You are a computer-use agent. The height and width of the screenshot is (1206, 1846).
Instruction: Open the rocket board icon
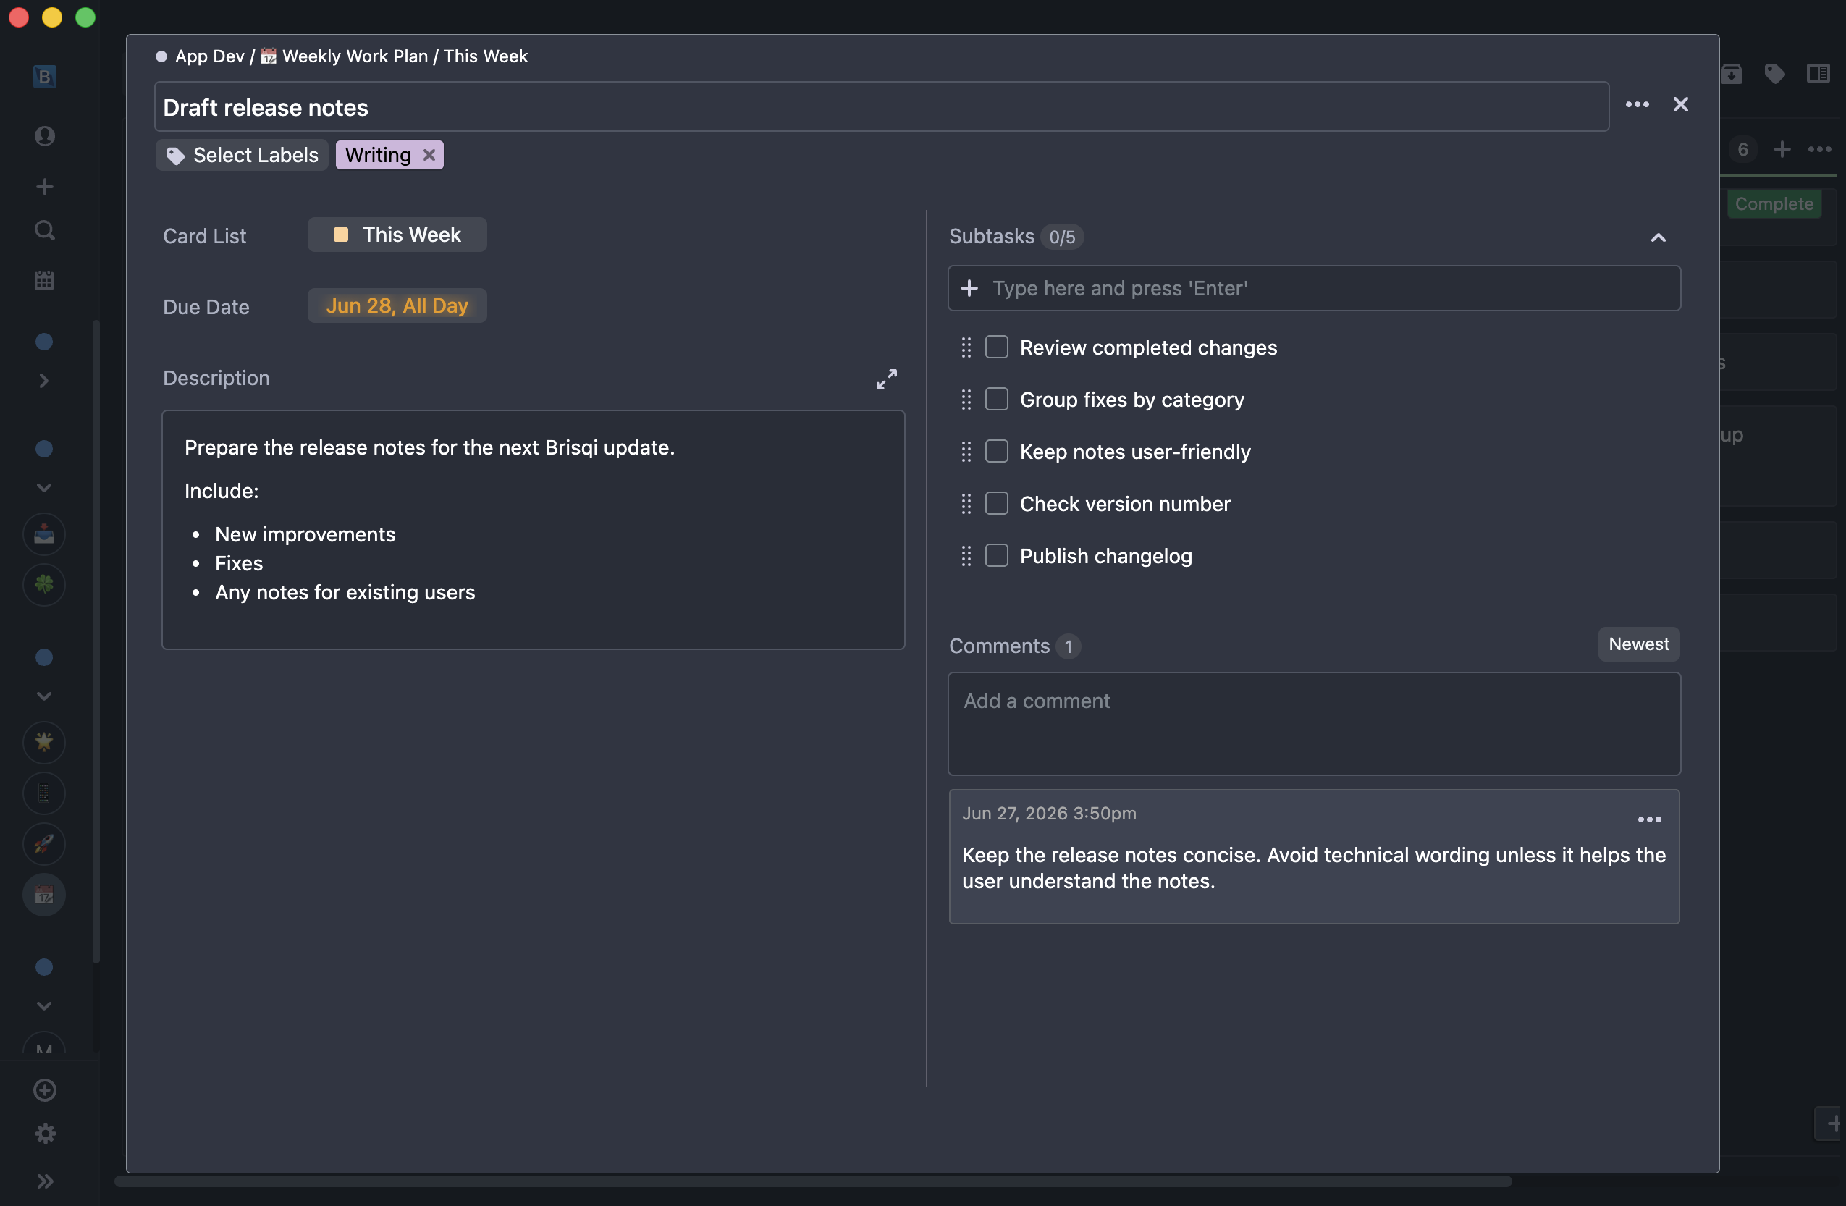coord(44,844)
